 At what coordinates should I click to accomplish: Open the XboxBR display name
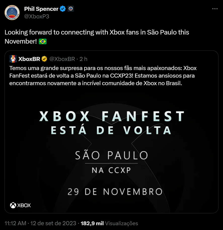[x=29, y=59]
